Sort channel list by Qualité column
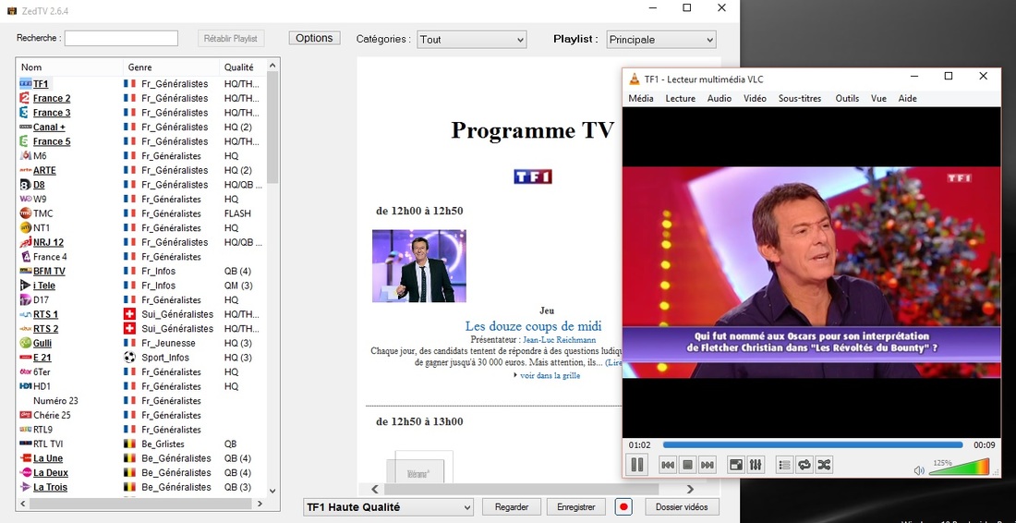 [x=243, y=67]
